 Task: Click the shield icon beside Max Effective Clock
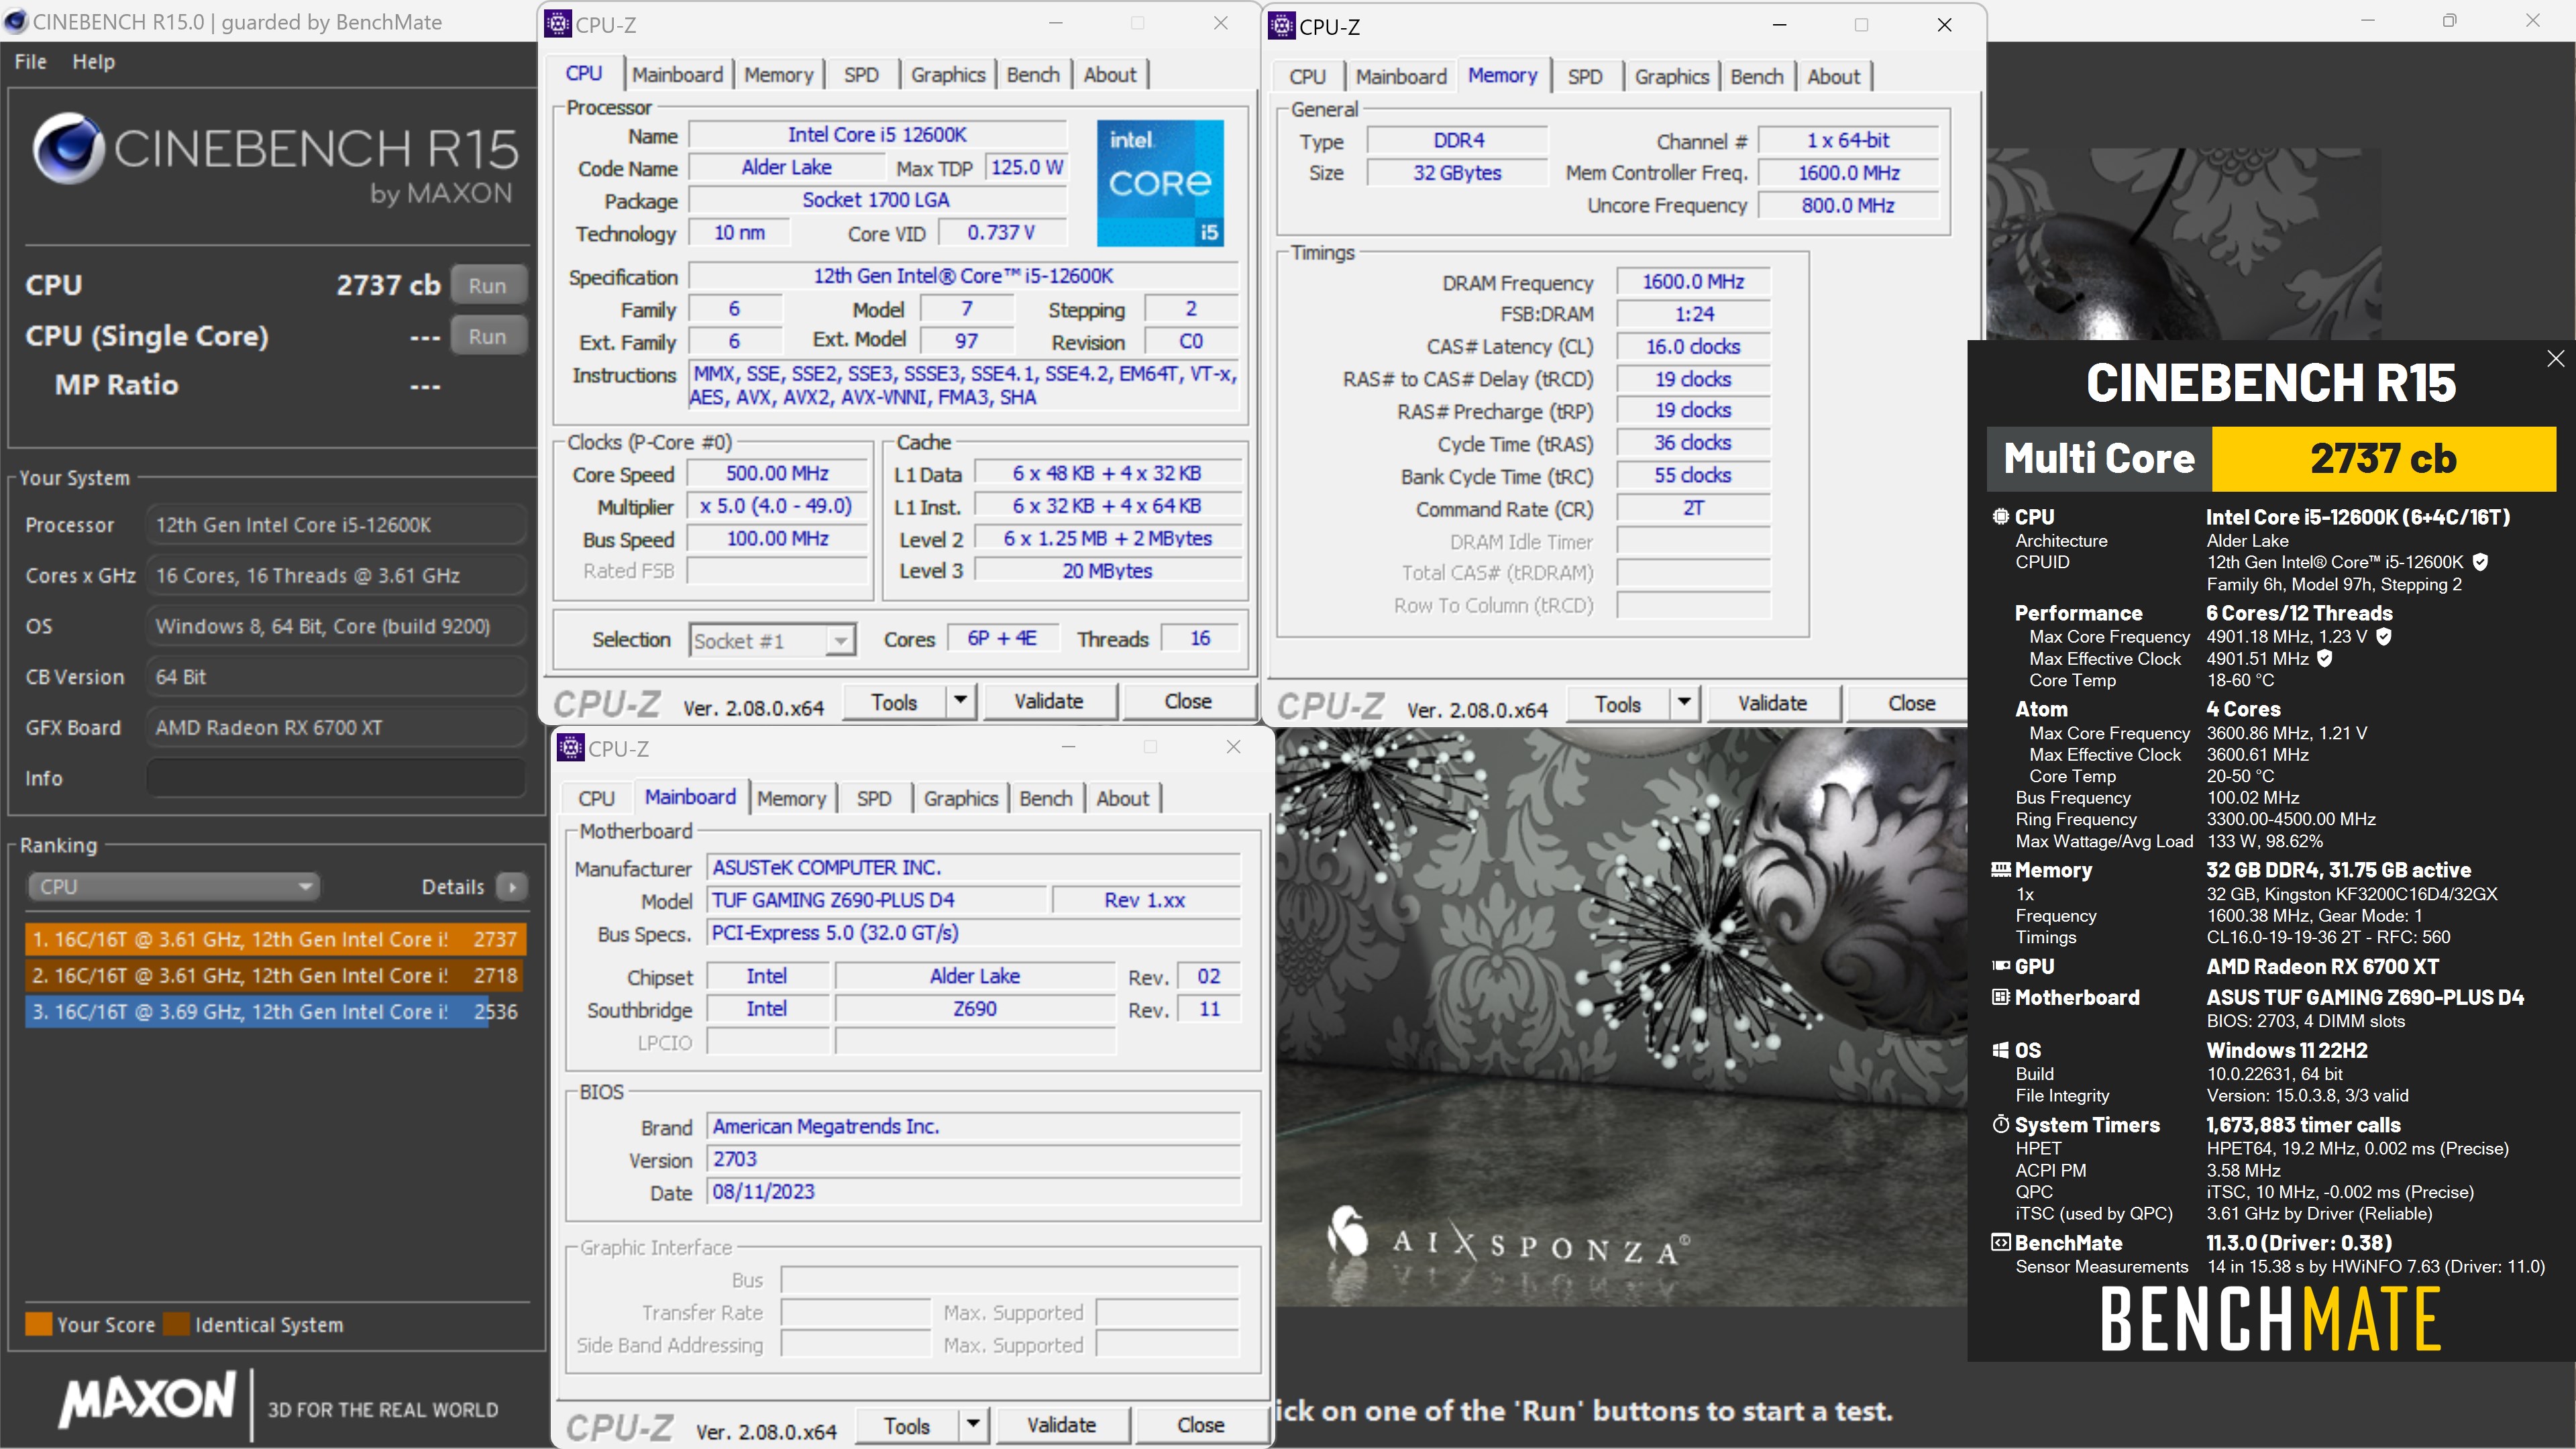point(2324,658)
